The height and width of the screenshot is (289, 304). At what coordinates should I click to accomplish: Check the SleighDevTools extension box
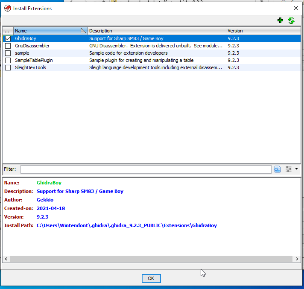(8, 68)
